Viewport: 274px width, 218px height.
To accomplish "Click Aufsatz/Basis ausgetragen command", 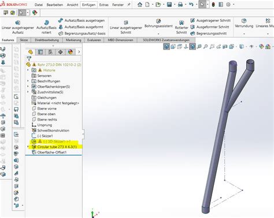I will tap(82, 20).
